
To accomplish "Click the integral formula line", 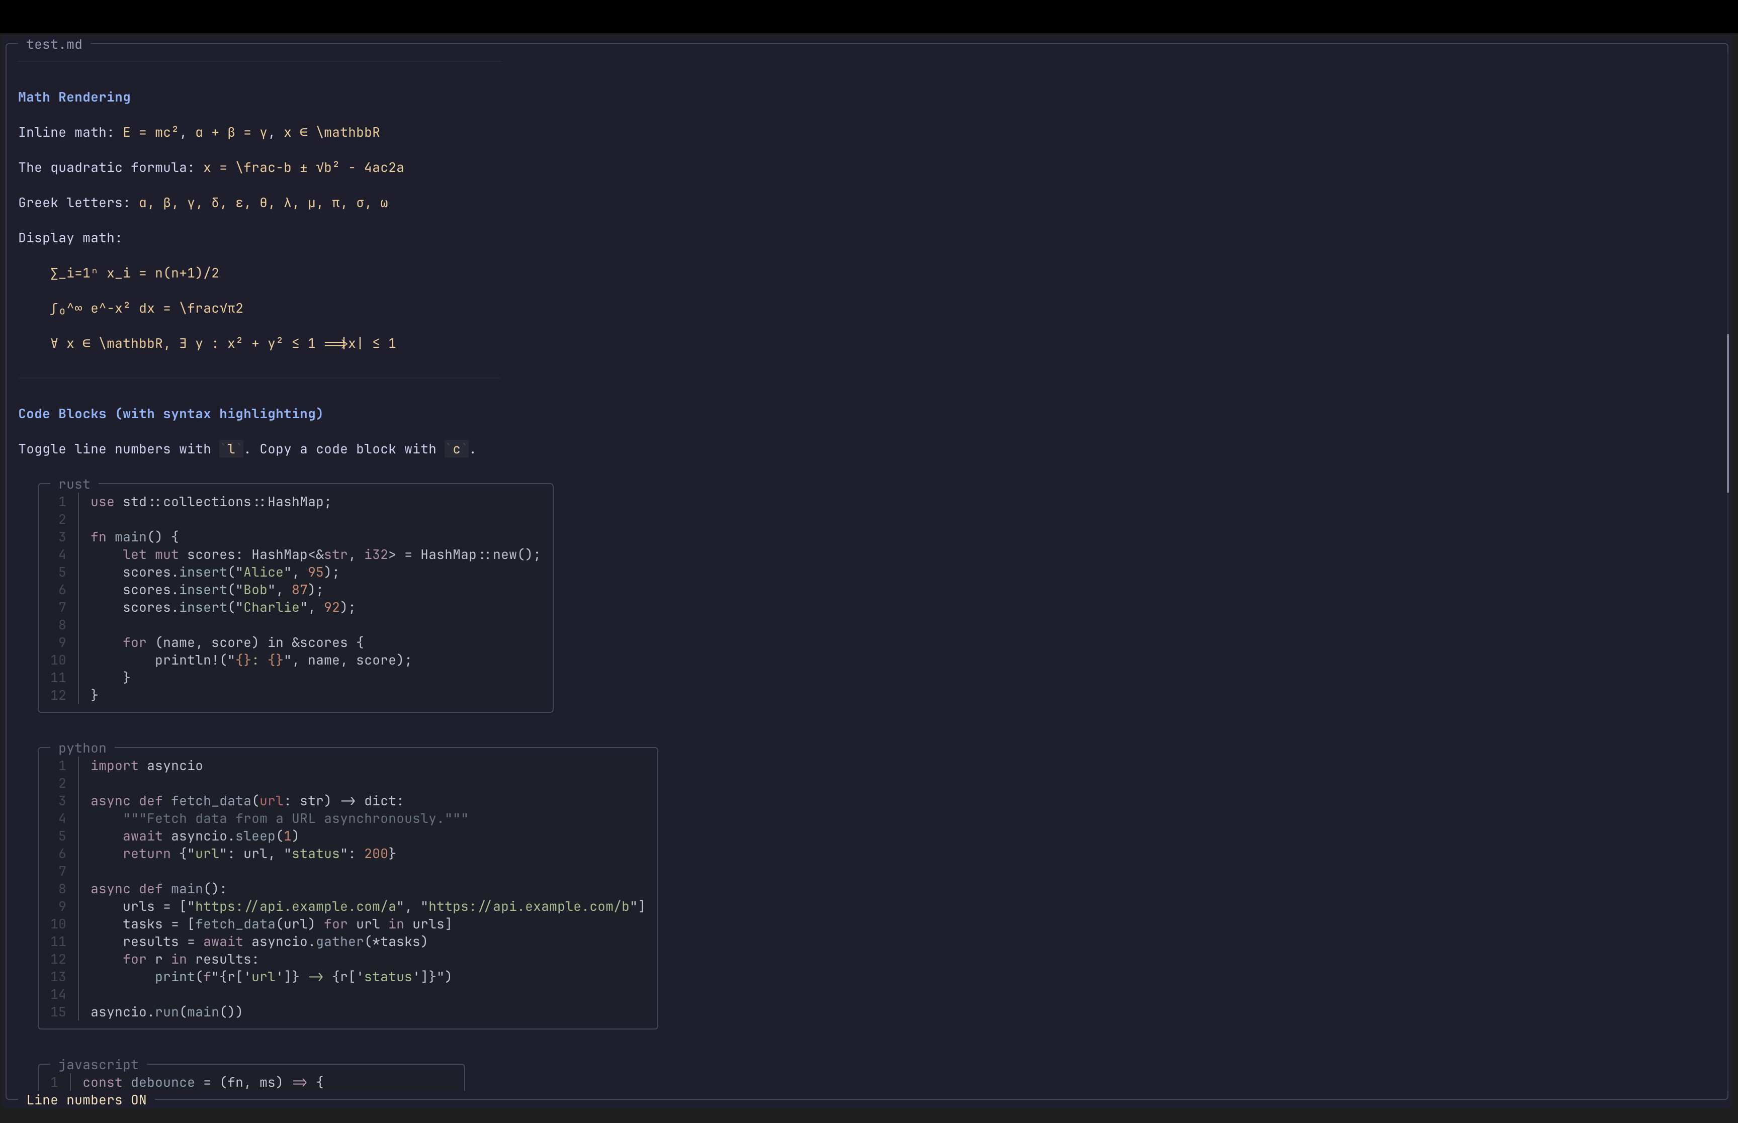I will (x=147, y=309).
